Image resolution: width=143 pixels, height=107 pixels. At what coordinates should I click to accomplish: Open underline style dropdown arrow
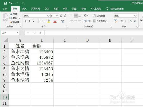[x=37, y=21]
